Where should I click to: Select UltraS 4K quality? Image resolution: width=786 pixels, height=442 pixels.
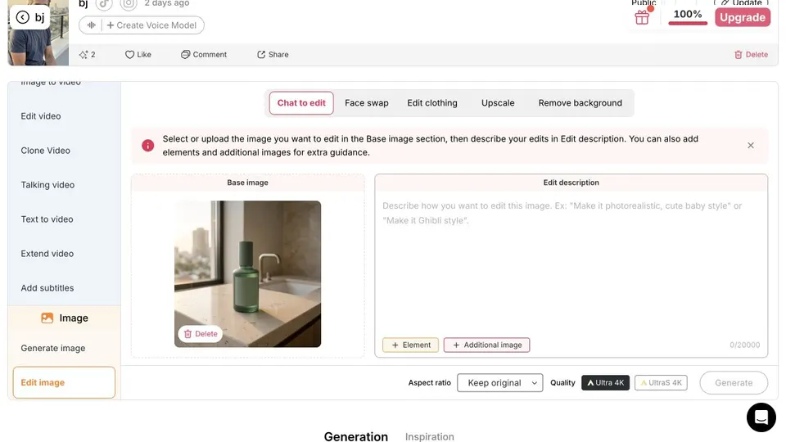click(661, 383)
